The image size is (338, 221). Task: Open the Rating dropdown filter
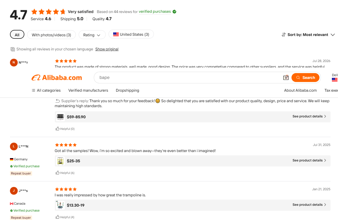click(x=92, y=35)
